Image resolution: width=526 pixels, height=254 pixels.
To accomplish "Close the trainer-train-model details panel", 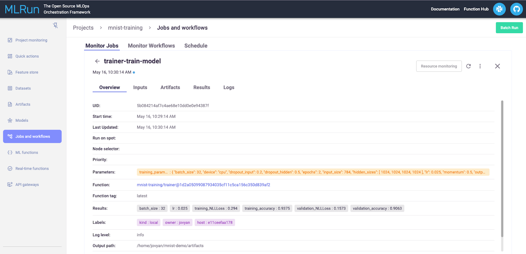I will point(497,66).
